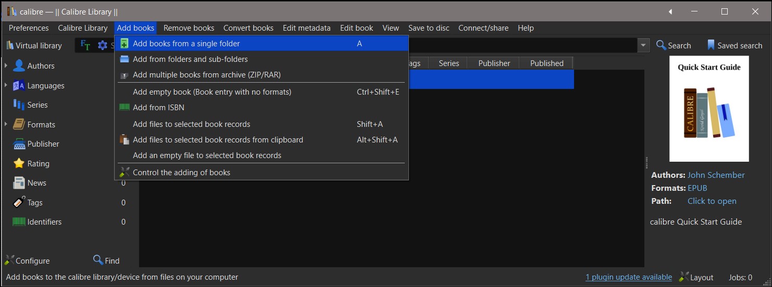This screenshot has width=772, height=287.
Task: Expand the Authors tree node
Action: pyautogui.click(x=6, y=66)
